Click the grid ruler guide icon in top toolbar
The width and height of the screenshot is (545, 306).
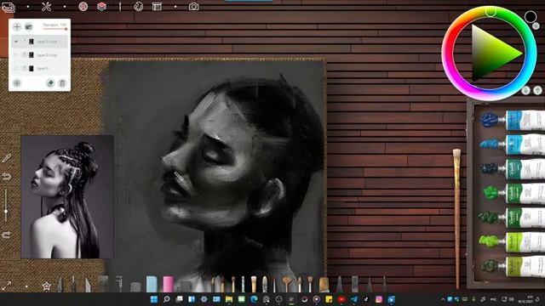click(x=157, y=7)
